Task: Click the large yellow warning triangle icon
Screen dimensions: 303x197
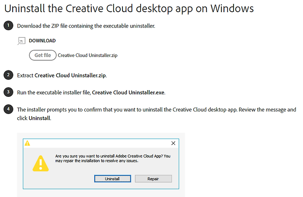Action: (40, 163)
